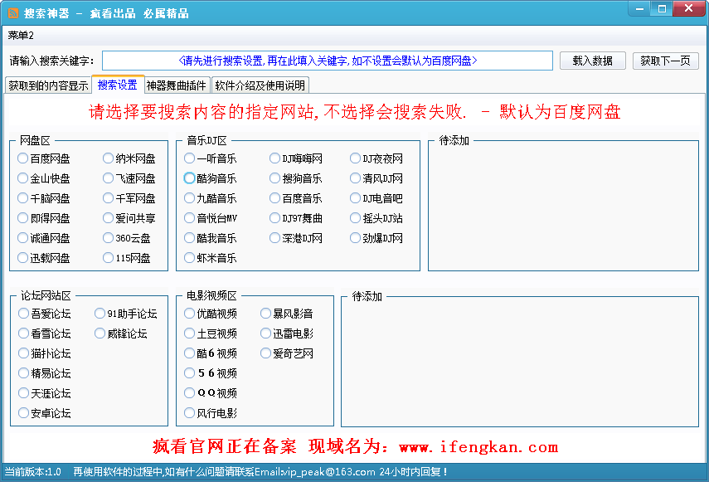
Task: Choose the 酷狗音乐 option
Action: point(211,178)
